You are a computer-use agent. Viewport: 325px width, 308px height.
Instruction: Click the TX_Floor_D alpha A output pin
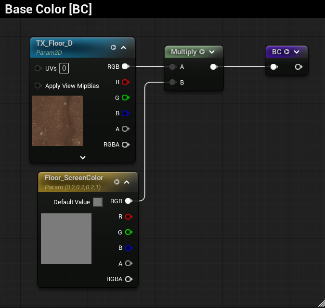point(125,129)
